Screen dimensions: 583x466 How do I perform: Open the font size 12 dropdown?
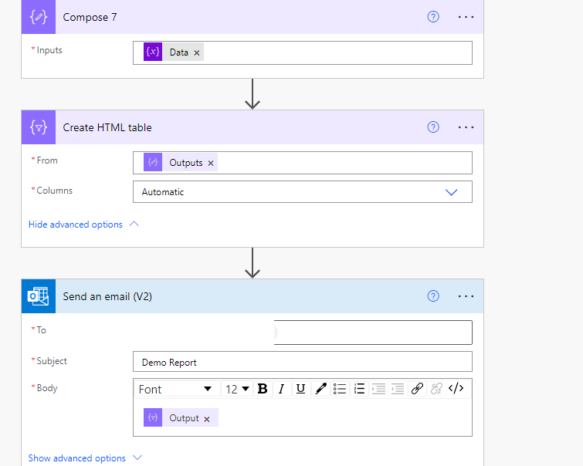pos(237,389)
